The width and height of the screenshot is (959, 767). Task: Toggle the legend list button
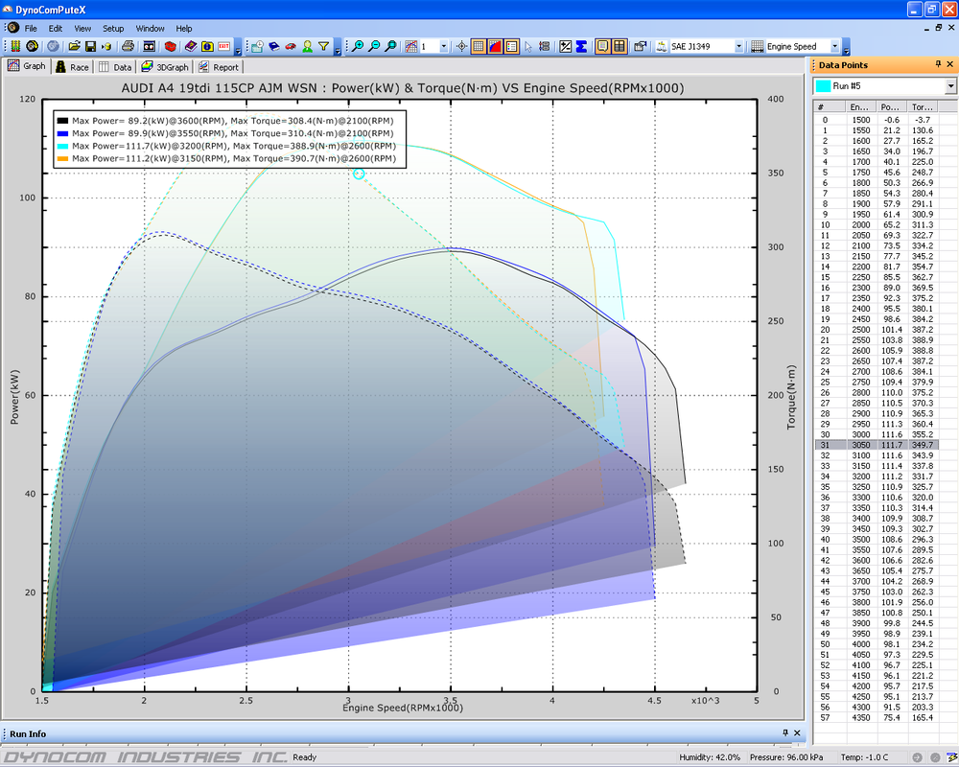tap(511, 46)
